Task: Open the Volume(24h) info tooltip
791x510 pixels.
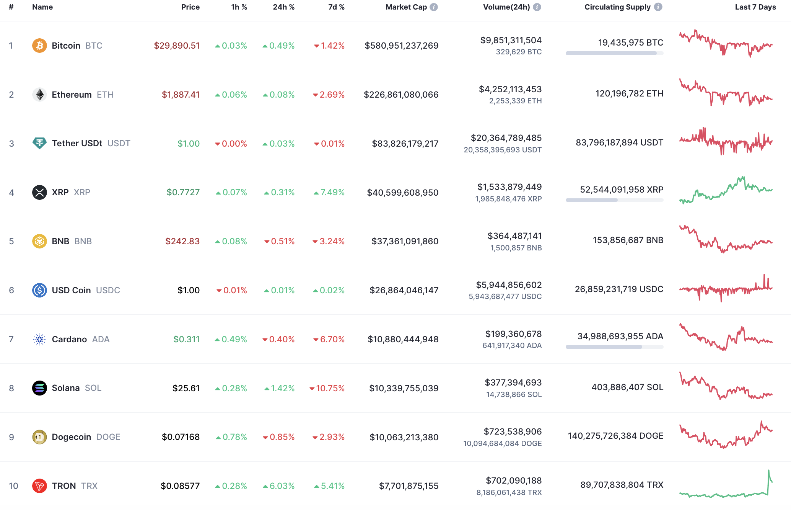Action: [x=538, y=7]
